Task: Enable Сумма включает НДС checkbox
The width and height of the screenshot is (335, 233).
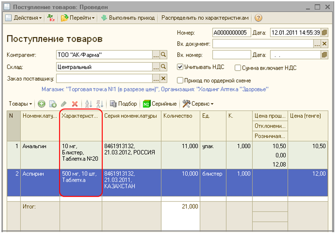Action: pos(238,67)
